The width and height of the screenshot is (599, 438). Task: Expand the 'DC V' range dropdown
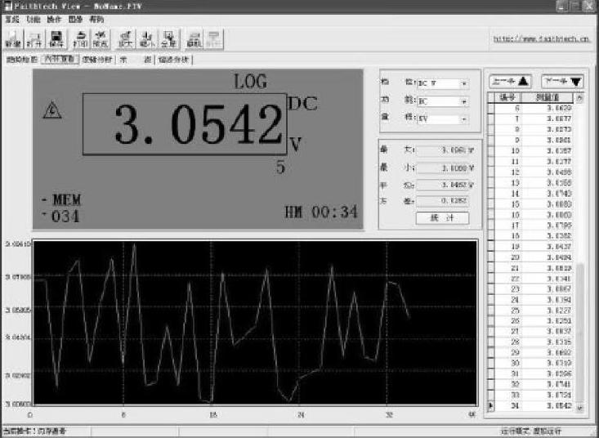464,83
